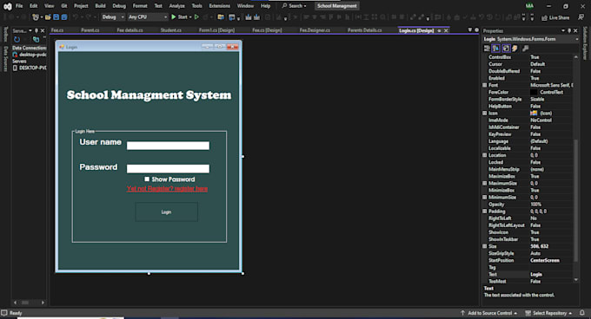The width and height of the screenshot is (591, 319).
Task: Click the Connect to Database icon in Server Explorer
Action: [x=36, y=39]
